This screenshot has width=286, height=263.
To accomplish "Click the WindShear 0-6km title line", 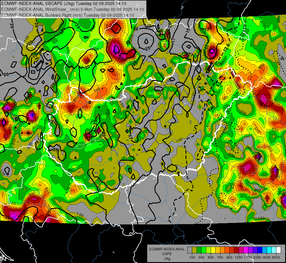I will (72, 9).
